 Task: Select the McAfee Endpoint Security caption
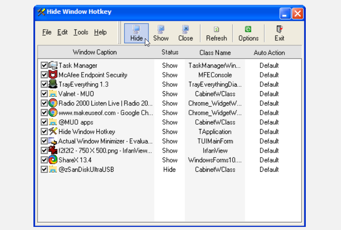[93, 75]
